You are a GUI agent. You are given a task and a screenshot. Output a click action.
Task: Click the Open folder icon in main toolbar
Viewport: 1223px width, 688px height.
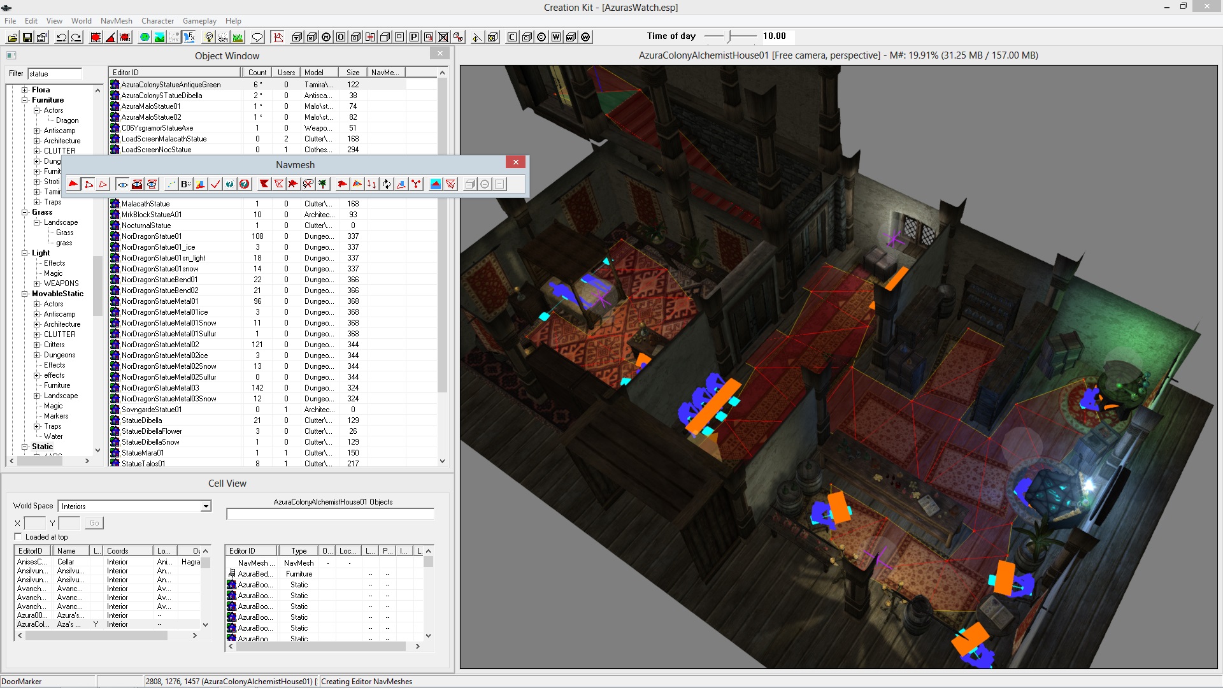13,38
